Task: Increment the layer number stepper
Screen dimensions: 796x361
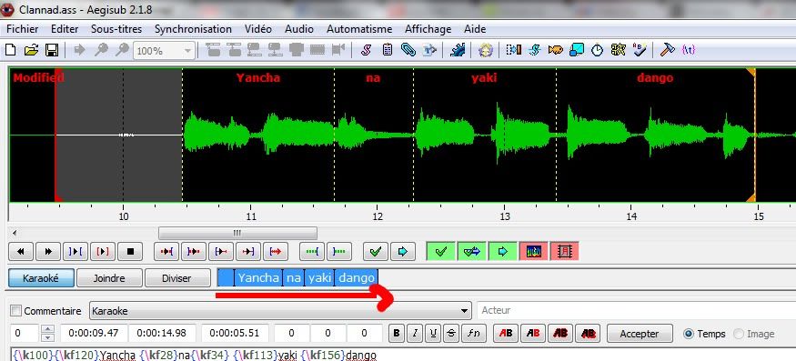Action: click(47, 329)
